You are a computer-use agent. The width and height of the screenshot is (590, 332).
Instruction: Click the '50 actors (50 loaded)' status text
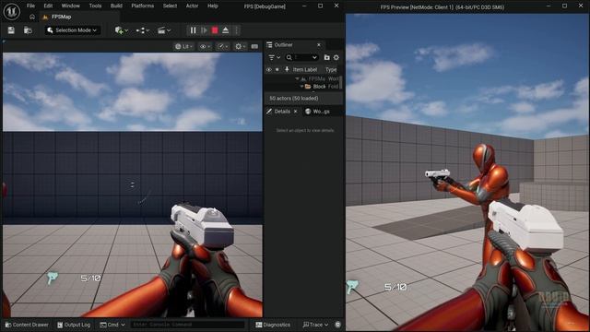294,99
